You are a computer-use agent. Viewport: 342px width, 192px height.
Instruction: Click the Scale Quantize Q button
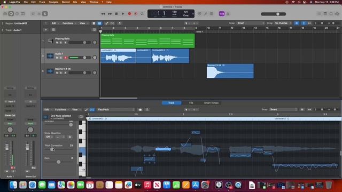click(70, 137)
